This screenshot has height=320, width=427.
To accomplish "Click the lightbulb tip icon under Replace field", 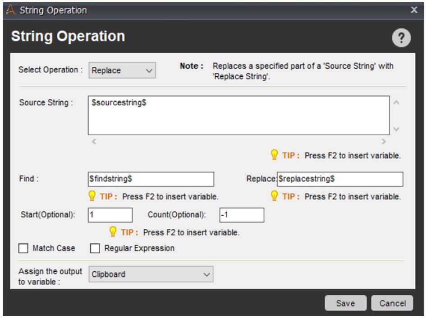I will (273, 197).
